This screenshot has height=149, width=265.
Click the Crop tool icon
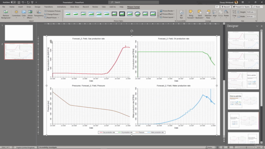point(234,12)
